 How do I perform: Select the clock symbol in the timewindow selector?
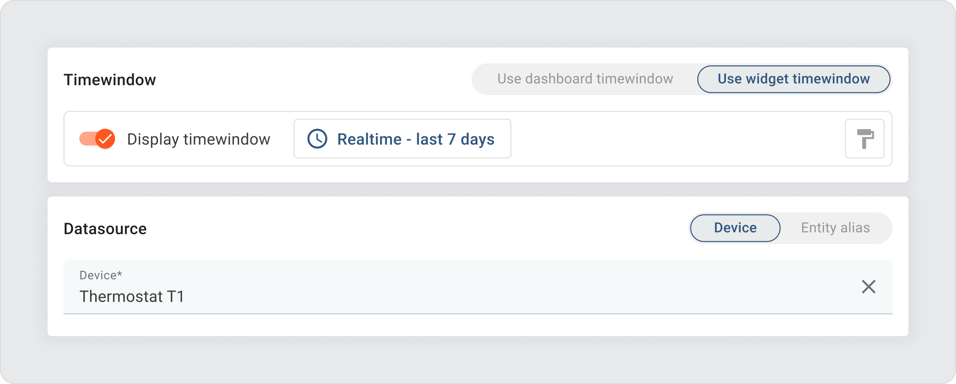(317, 139)
